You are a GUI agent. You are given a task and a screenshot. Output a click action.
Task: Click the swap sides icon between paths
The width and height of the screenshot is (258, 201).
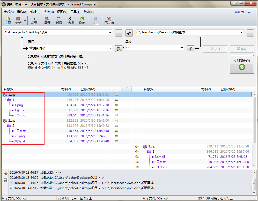coord(129,33)
